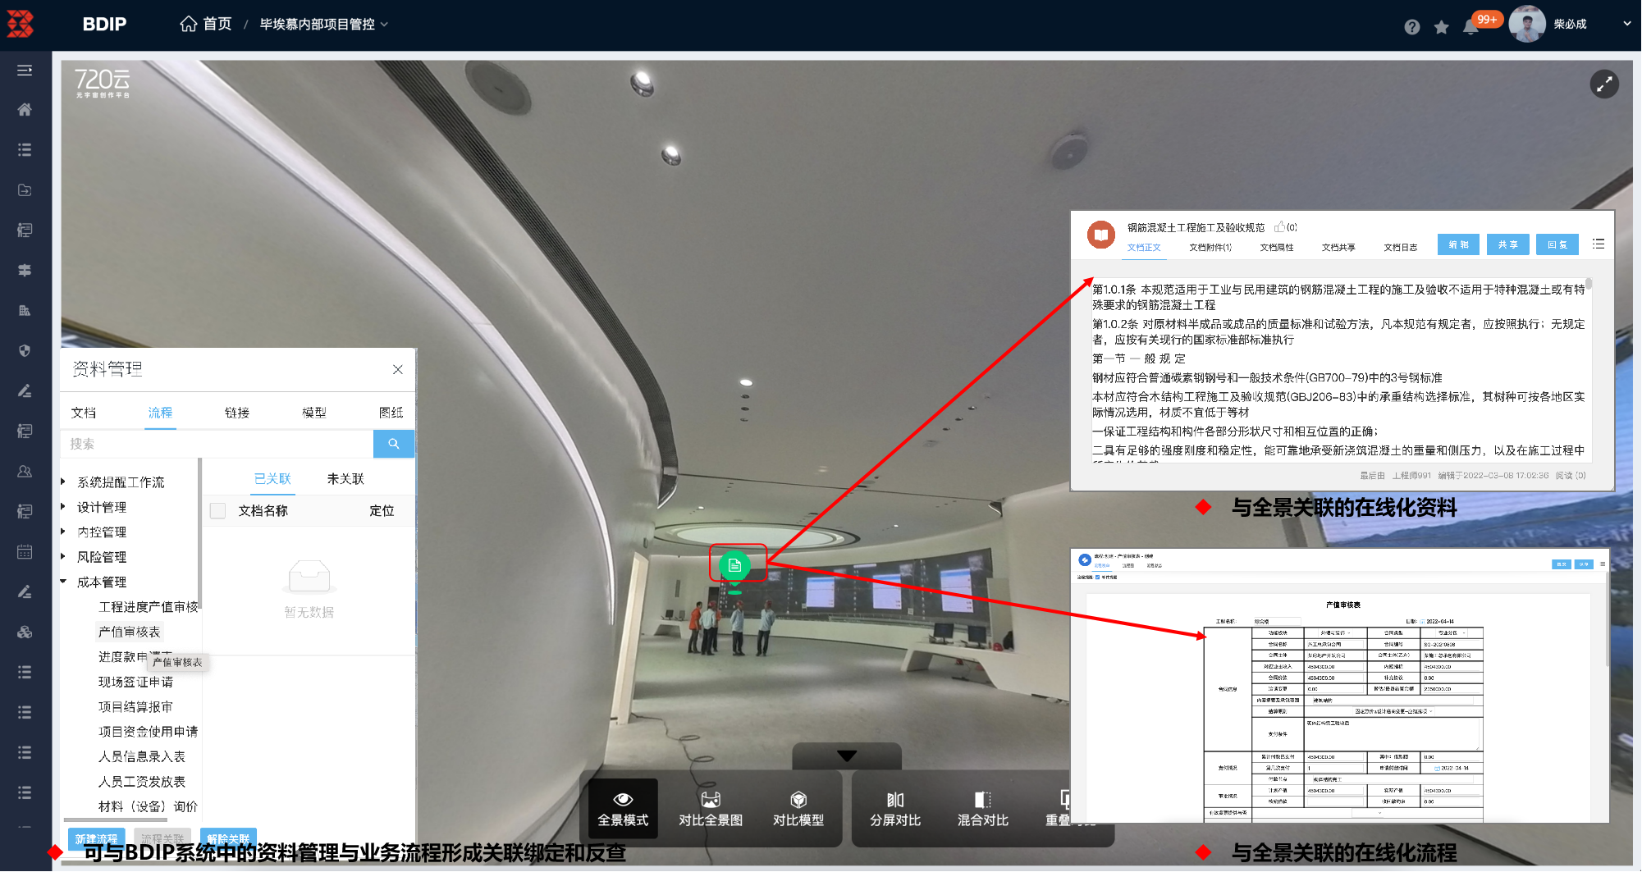Switch to the 文档 tab

tap(84, 413)
